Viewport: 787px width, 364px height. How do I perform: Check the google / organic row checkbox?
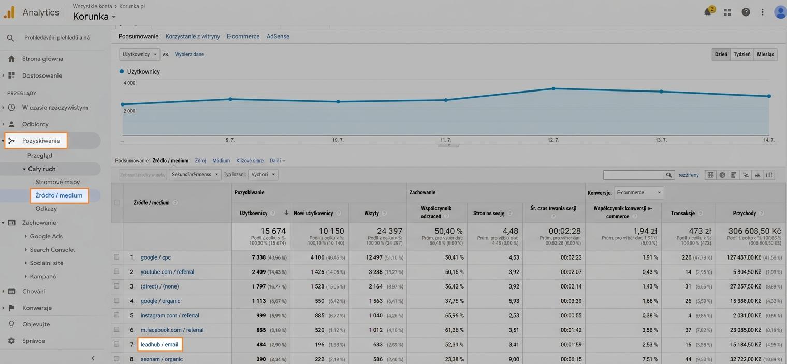116,300
